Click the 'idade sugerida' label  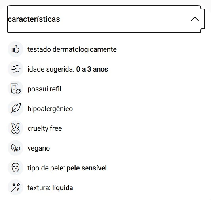click(x=51, y=69)
